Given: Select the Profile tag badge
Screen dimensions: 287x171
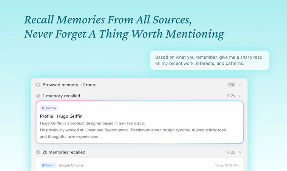Looking at the screenshot, I should tap(49, 108).
